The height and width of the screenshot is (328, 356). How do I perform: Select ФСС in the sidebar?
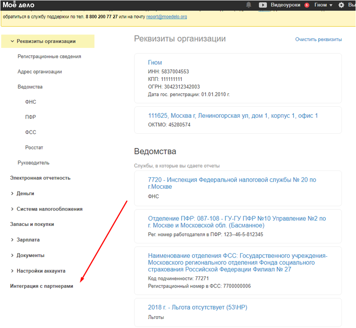pyautogui.click(x=31, y=132)
